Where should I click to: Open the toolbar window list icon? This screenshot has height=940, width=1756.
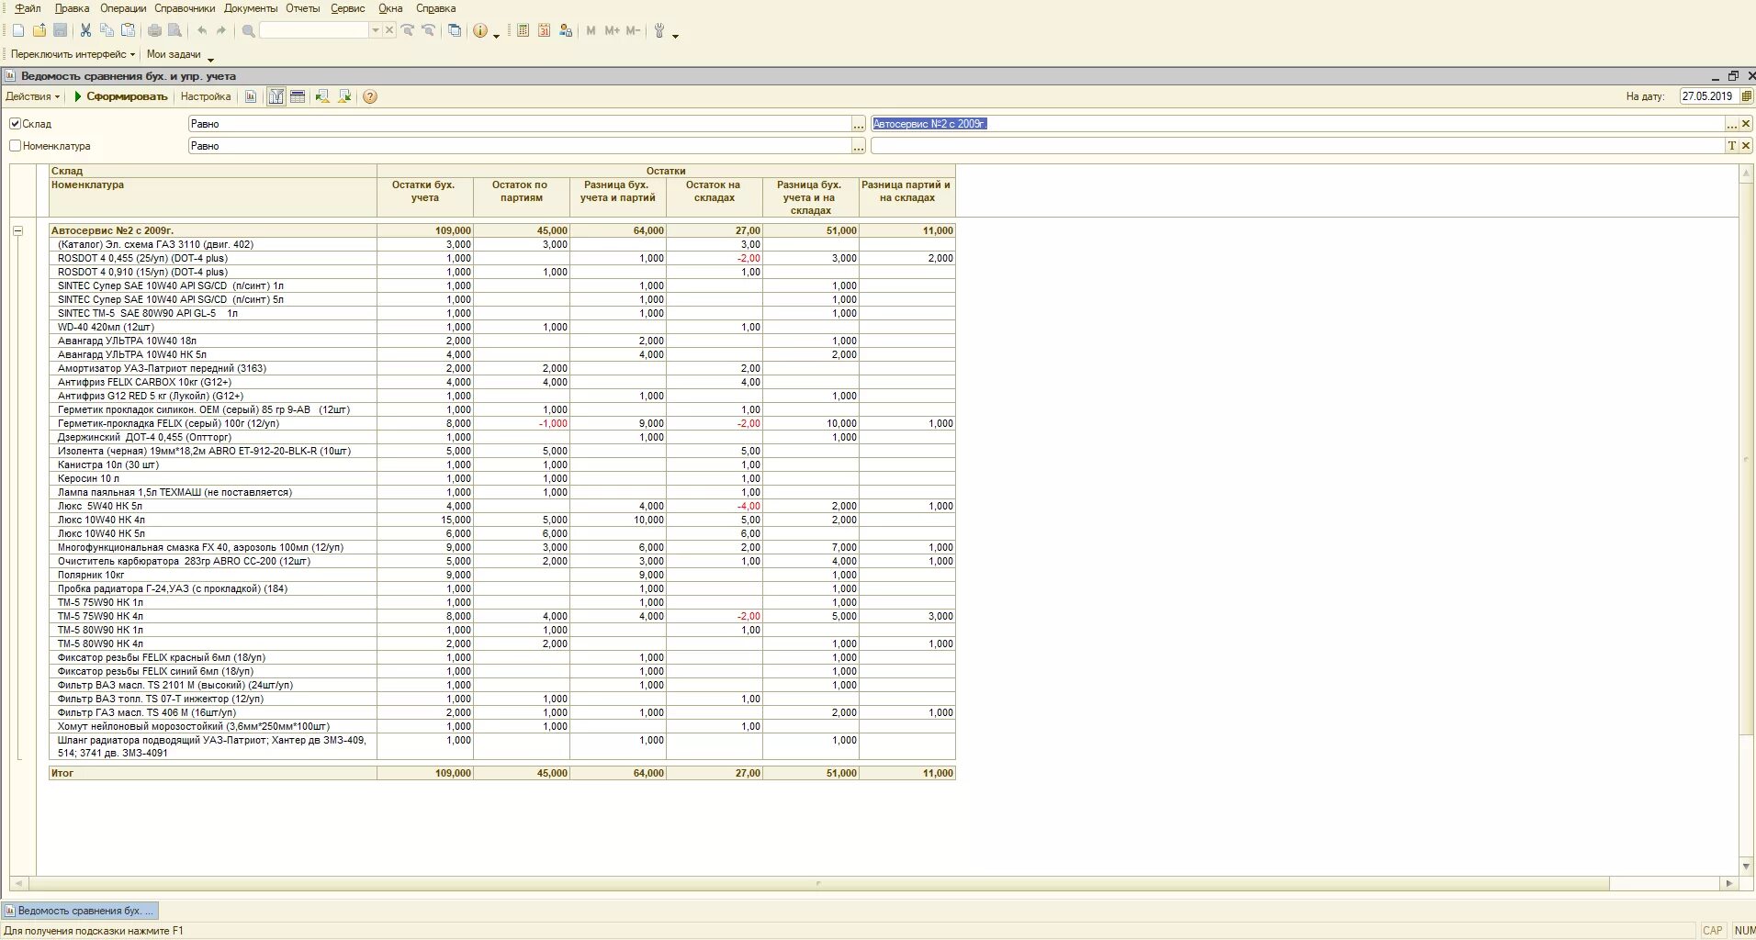[455, 30]
